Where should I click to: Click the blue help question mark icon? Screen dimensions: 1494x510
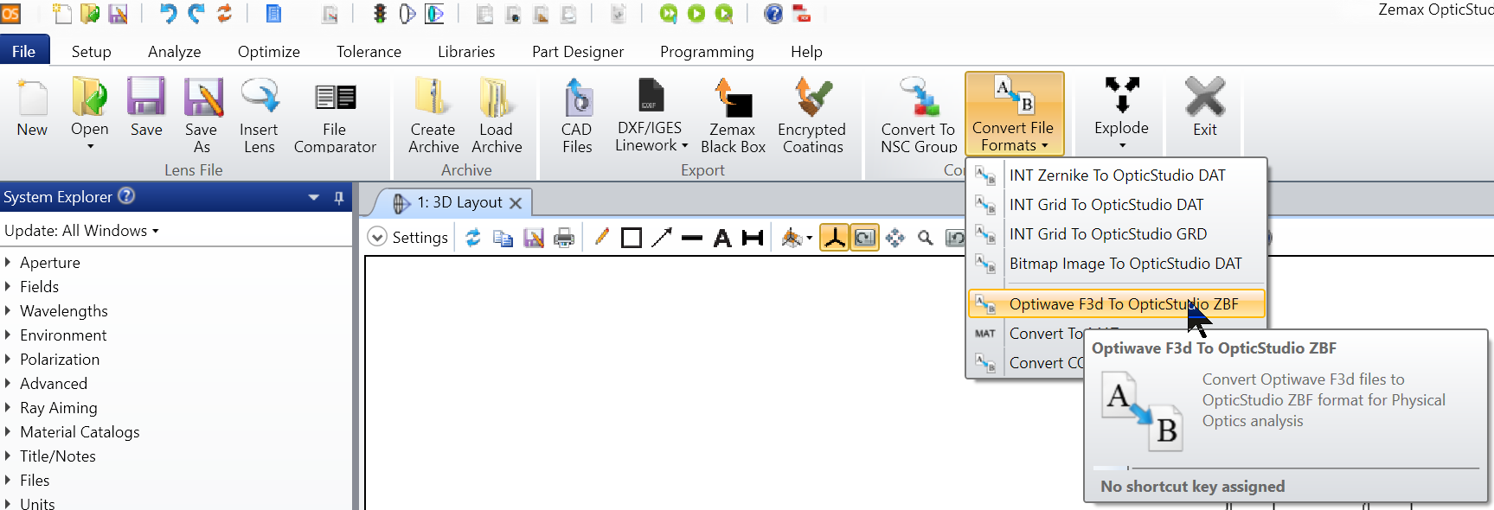coord(773,14)
